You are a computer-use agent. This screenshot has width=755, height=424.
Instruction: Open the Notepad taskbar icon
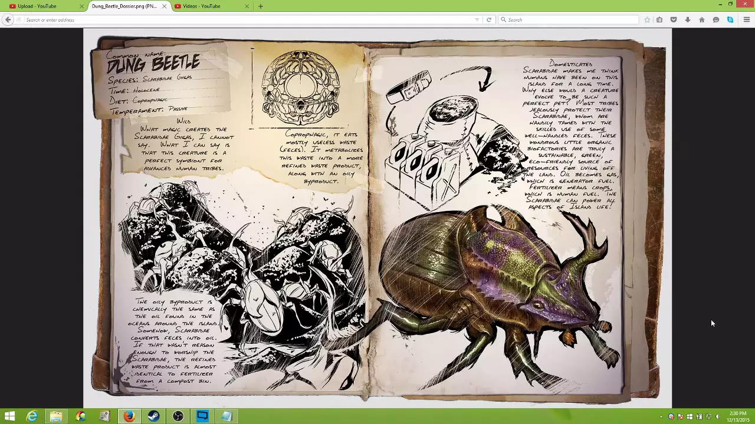(x=226, y=416)
